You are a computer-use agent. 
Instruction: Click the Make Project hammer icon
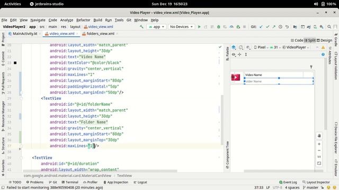141,27
